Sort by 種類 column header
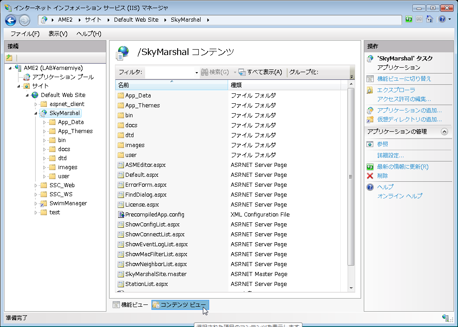Screen dimensions: 458x327 coord(284,85)
